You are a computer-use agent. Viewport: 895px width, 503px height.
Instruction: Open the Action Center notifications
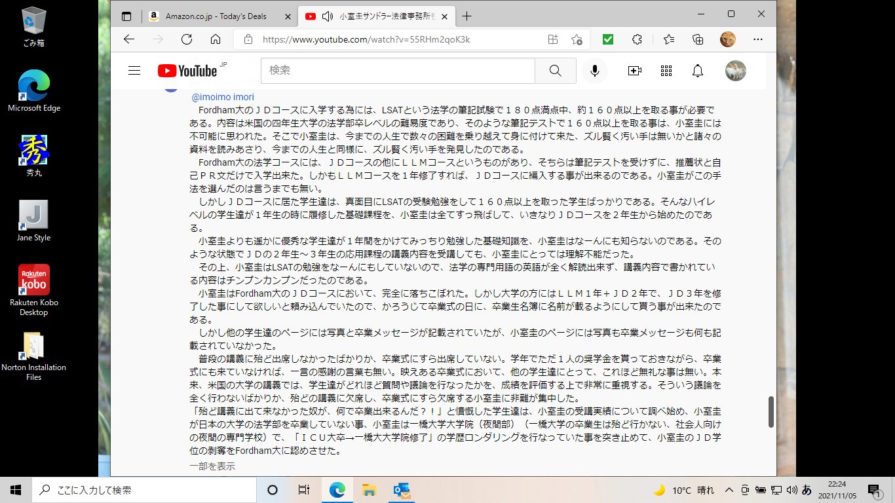click(874, 490)
